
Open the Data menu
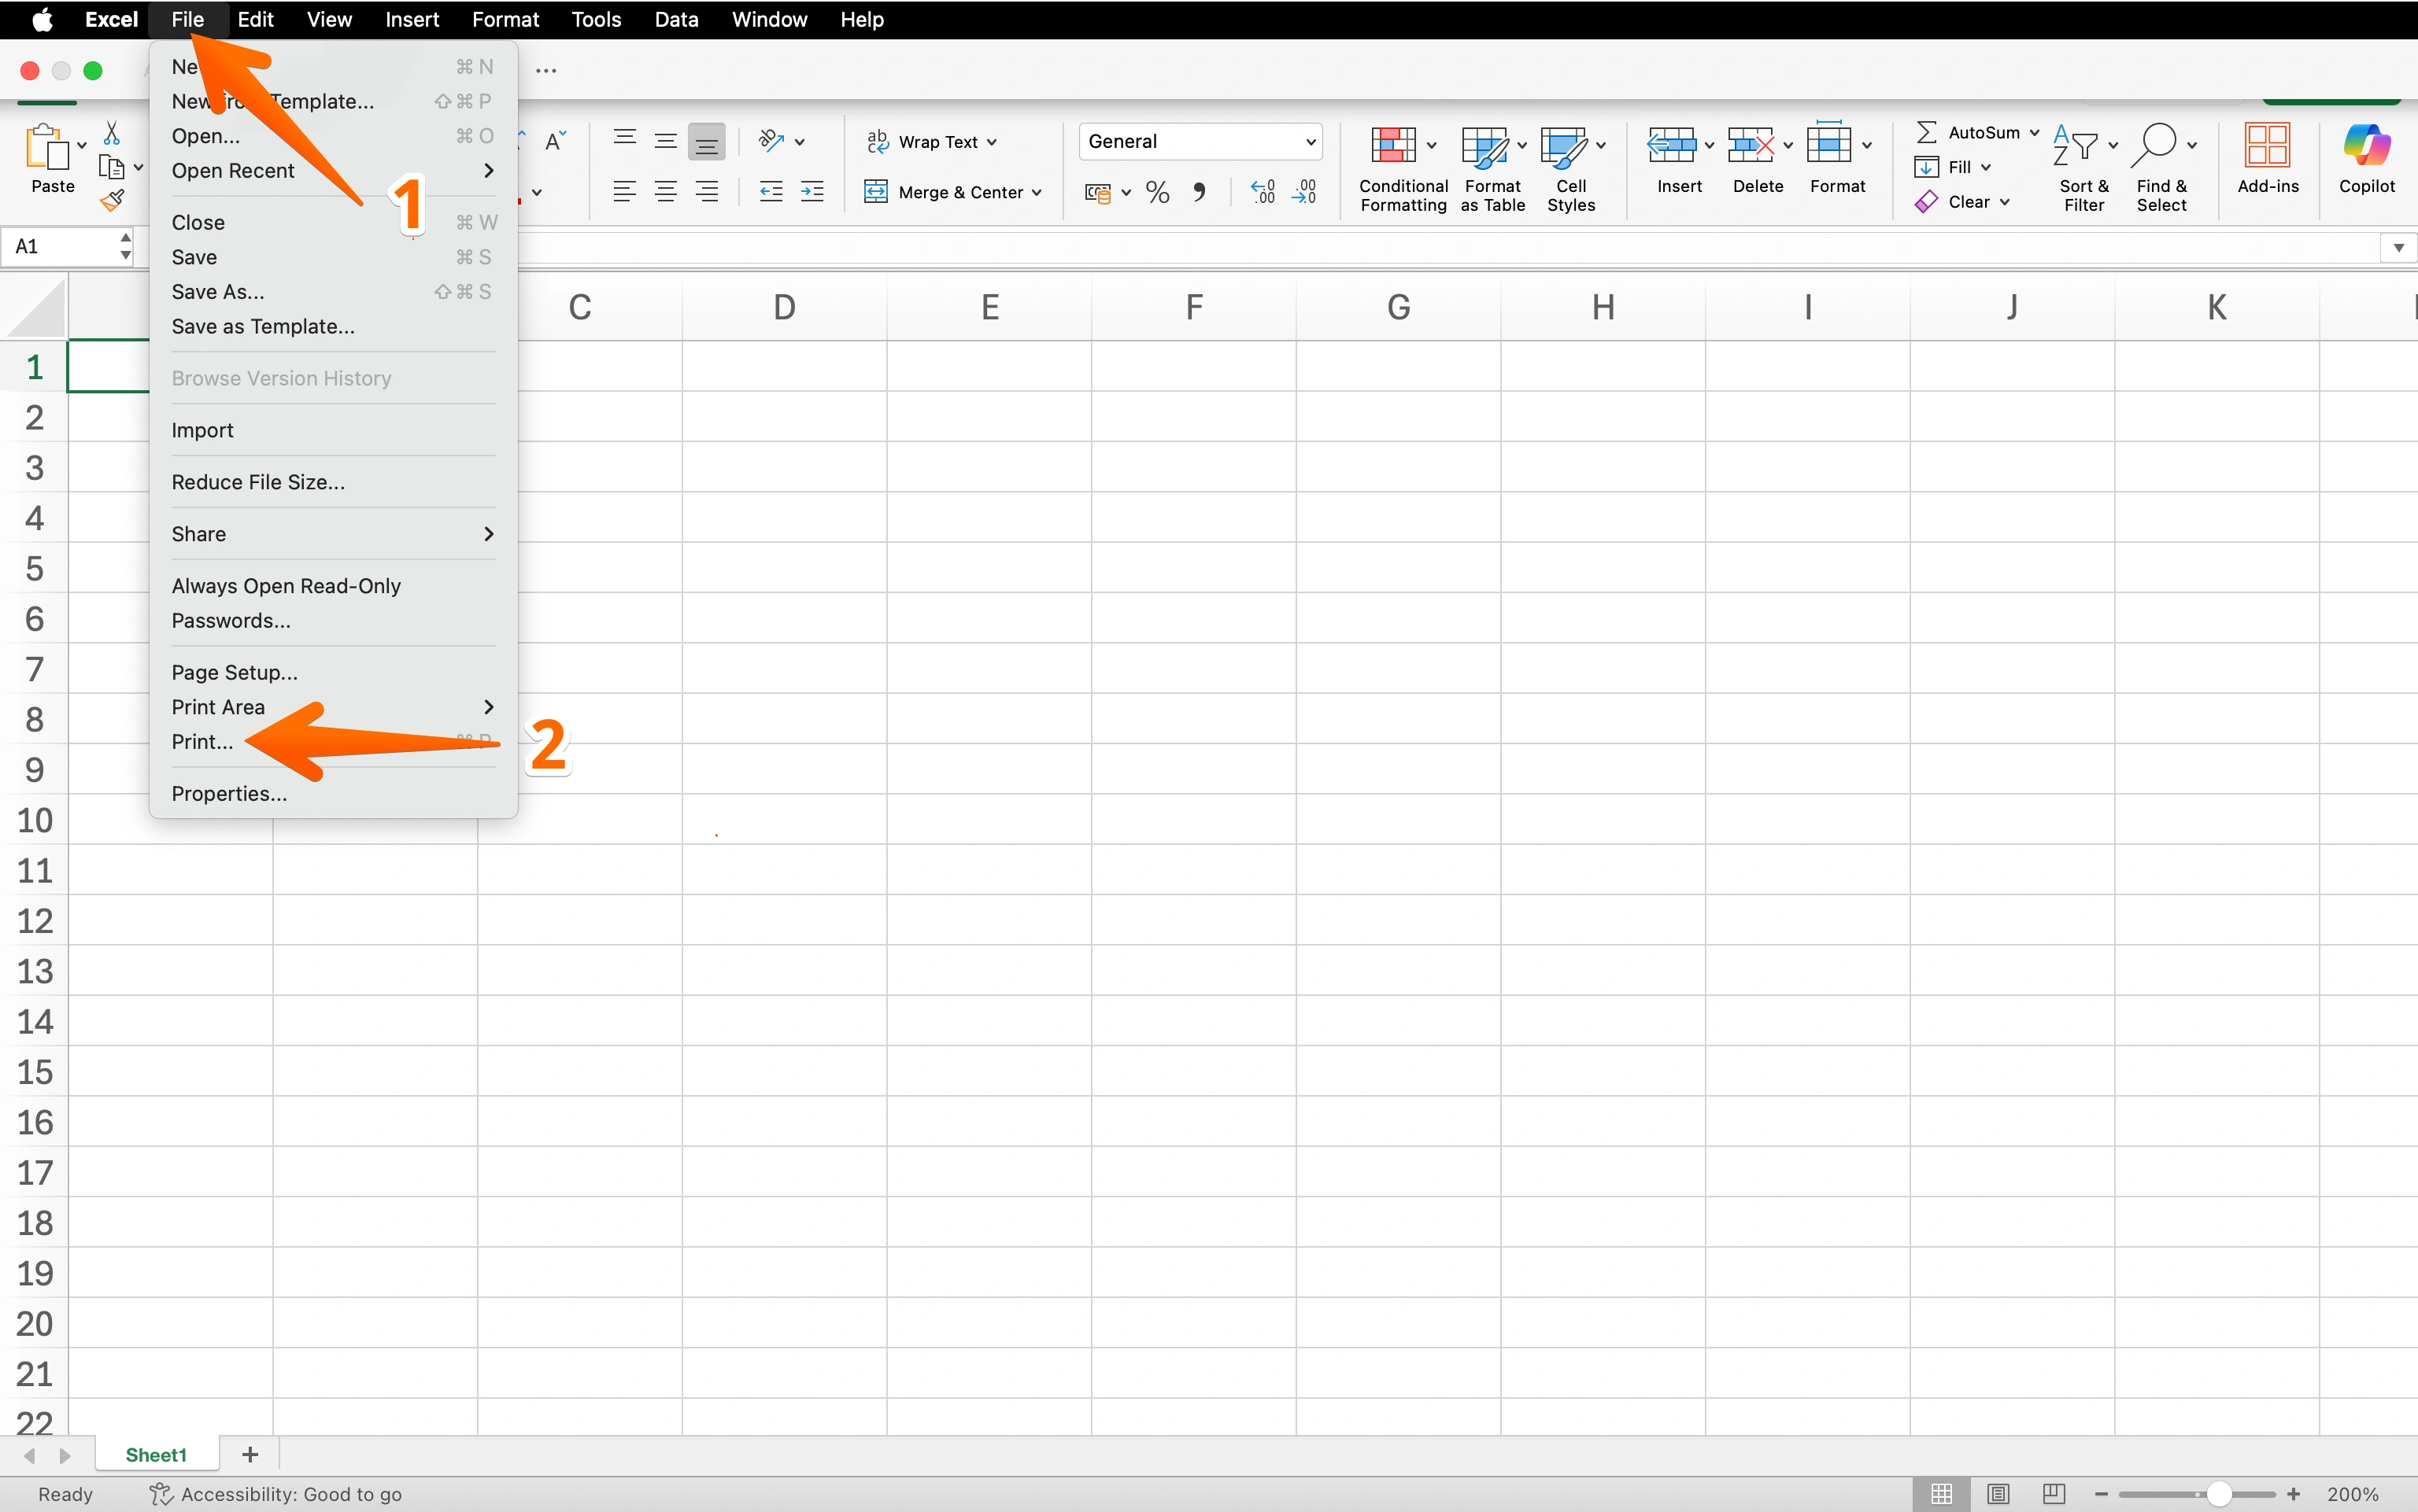tap(676, 19)
